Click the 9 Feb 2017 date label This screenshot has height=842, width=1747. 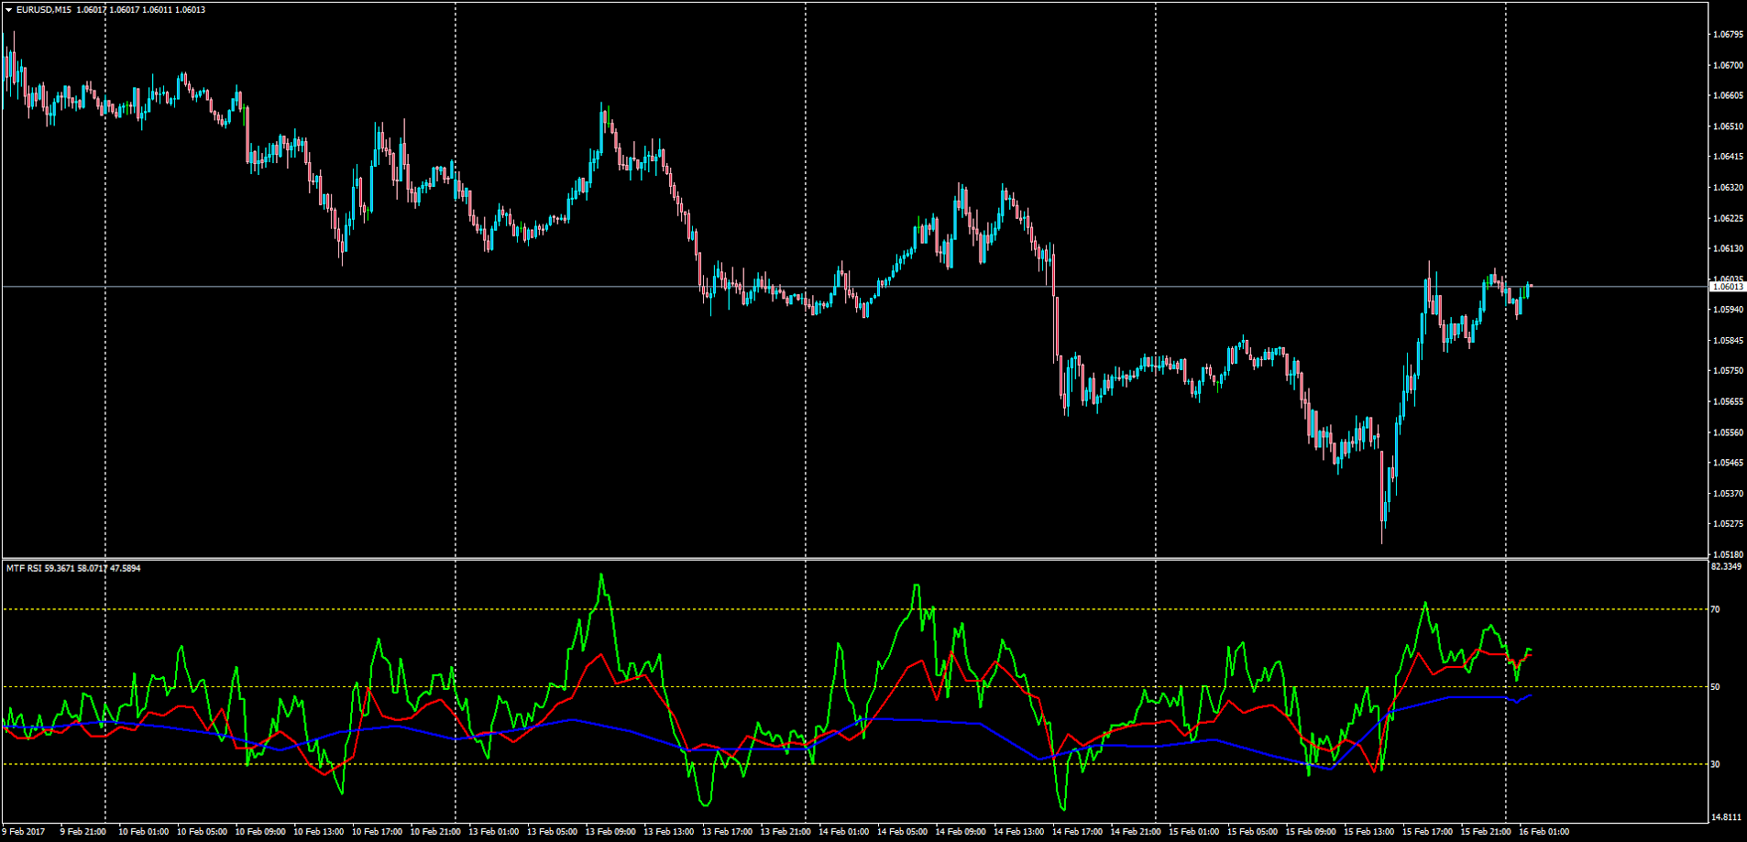pos(23,832)
